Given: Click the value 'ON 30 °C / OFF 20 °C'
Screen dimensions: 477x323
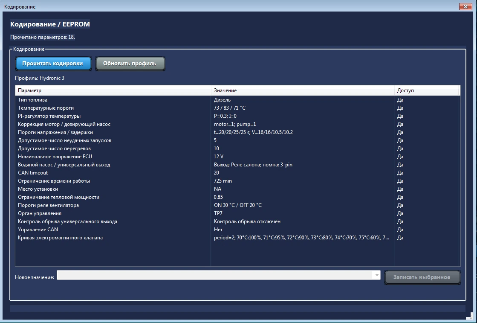Looking at the screenshot, I should (x=238, y=205).
